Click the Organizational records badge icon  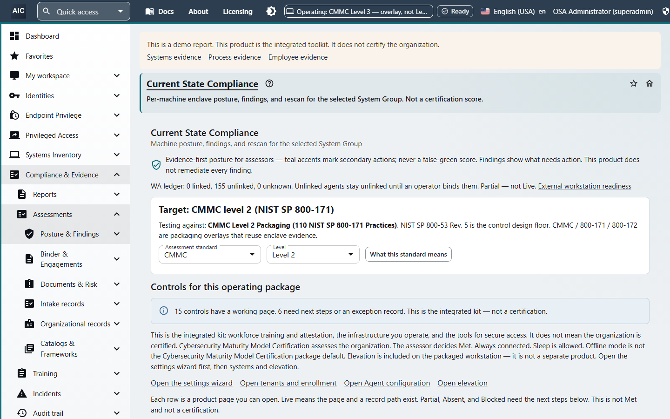(29, 324)
